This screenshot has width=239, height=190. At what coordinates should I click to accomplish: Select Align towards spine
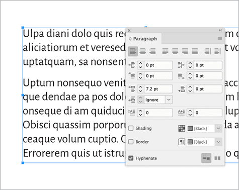coord(208,51)
